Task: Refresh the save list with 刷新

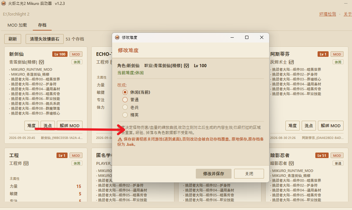Action: (x=13, y=39)
